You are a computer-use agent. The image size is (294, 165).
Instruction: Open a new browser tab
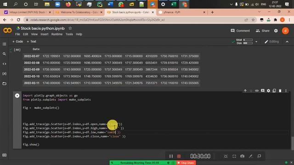(x=212, y=12)
